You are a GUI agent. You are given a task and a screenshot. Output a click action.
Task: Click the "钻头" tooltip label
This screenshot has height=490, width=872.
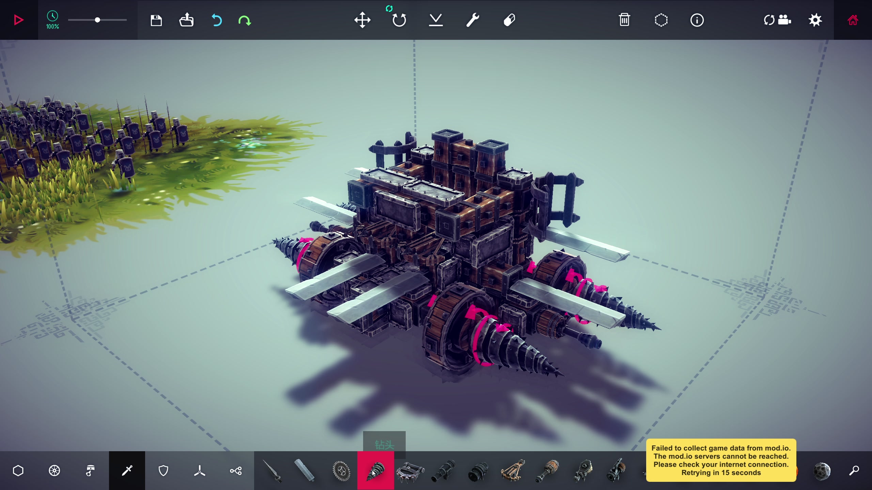384,445
